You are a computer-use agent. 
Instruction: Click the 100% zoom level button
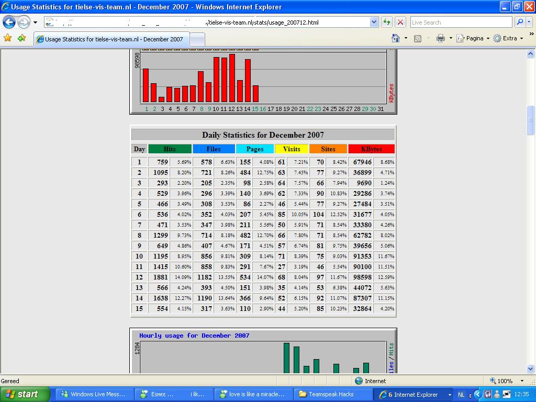501,381
